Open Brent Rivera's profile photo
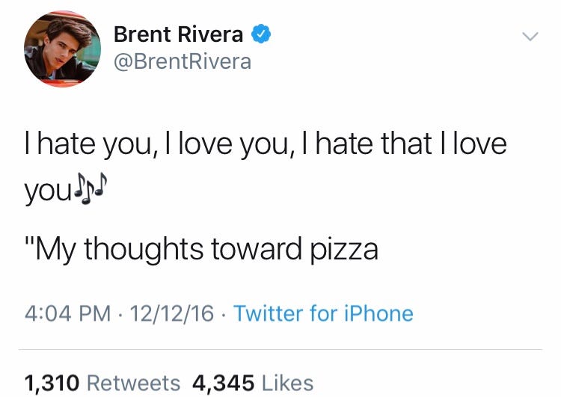 (x=62, y=49)
